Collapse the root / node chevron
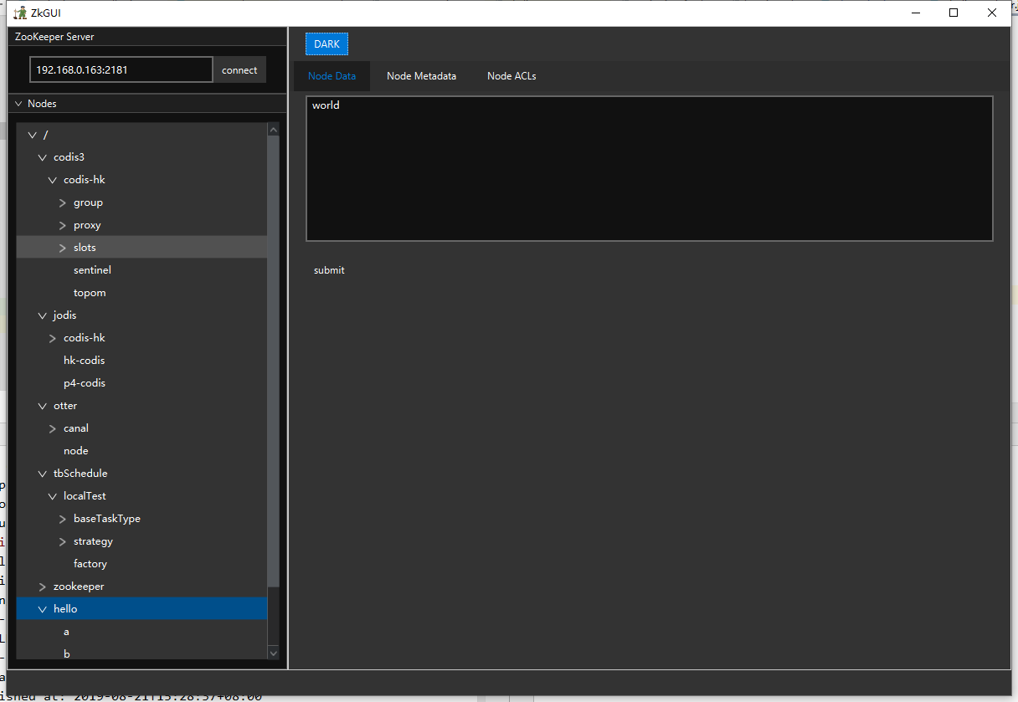1018x702 pixels. pyautogui.click(x=33, y=135)
